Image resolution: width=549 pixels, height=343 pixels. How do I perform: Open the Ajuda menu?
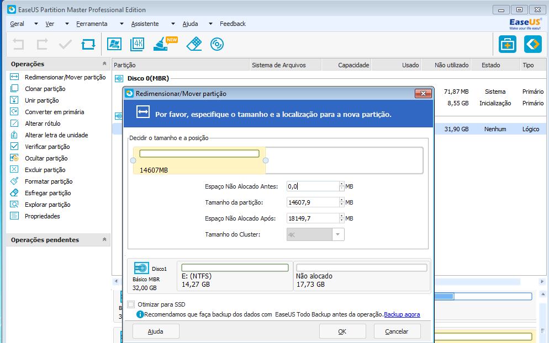tap(190, 24)
